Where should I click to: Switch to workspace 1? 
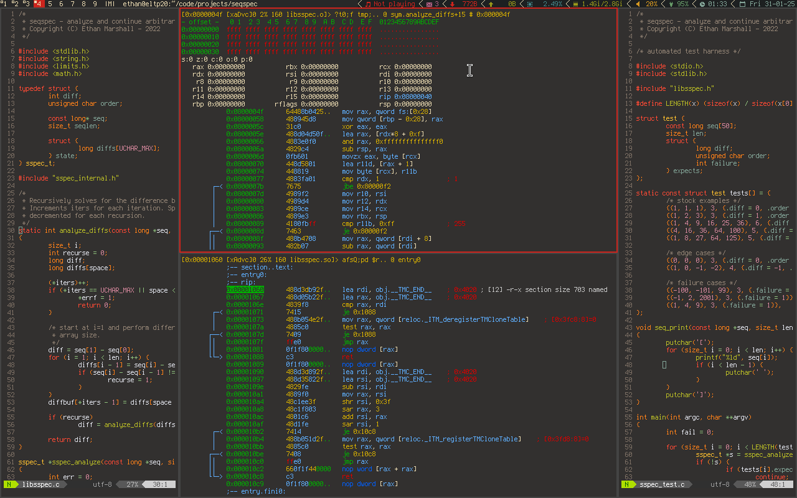4,4
